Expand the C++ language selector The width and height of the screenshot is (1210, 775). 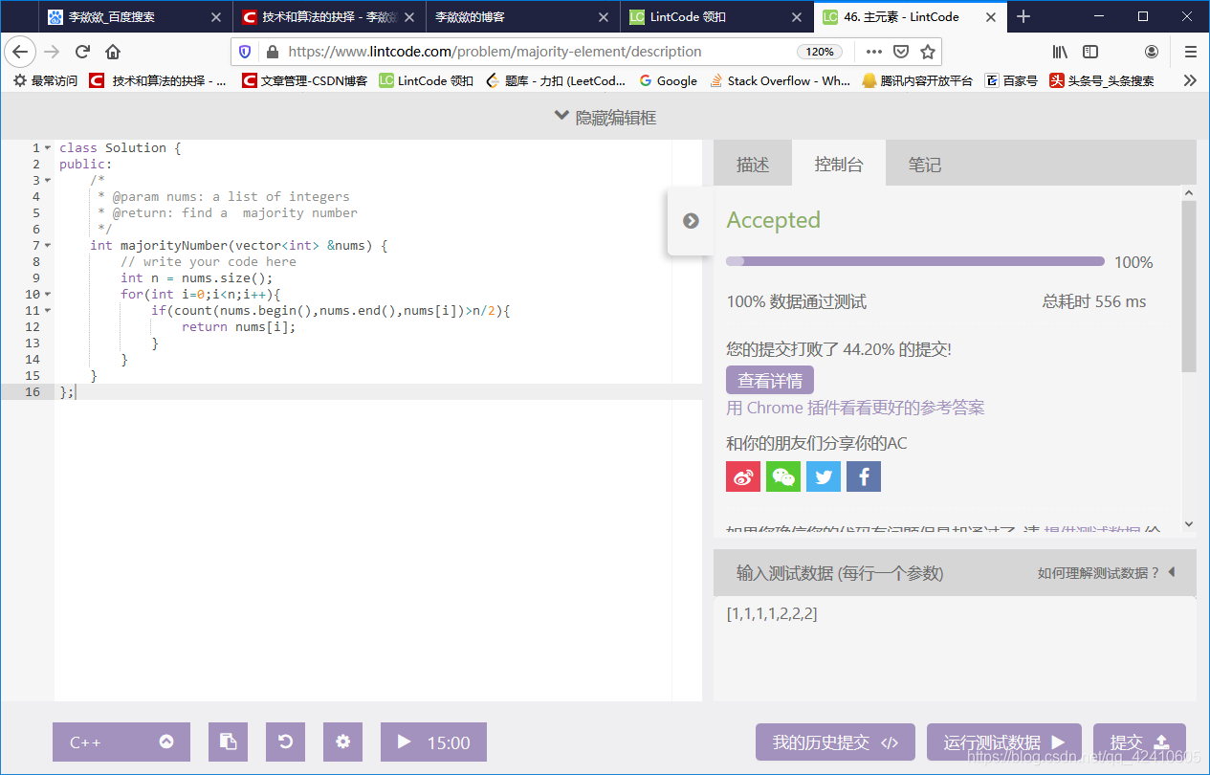tap(165, 742)
